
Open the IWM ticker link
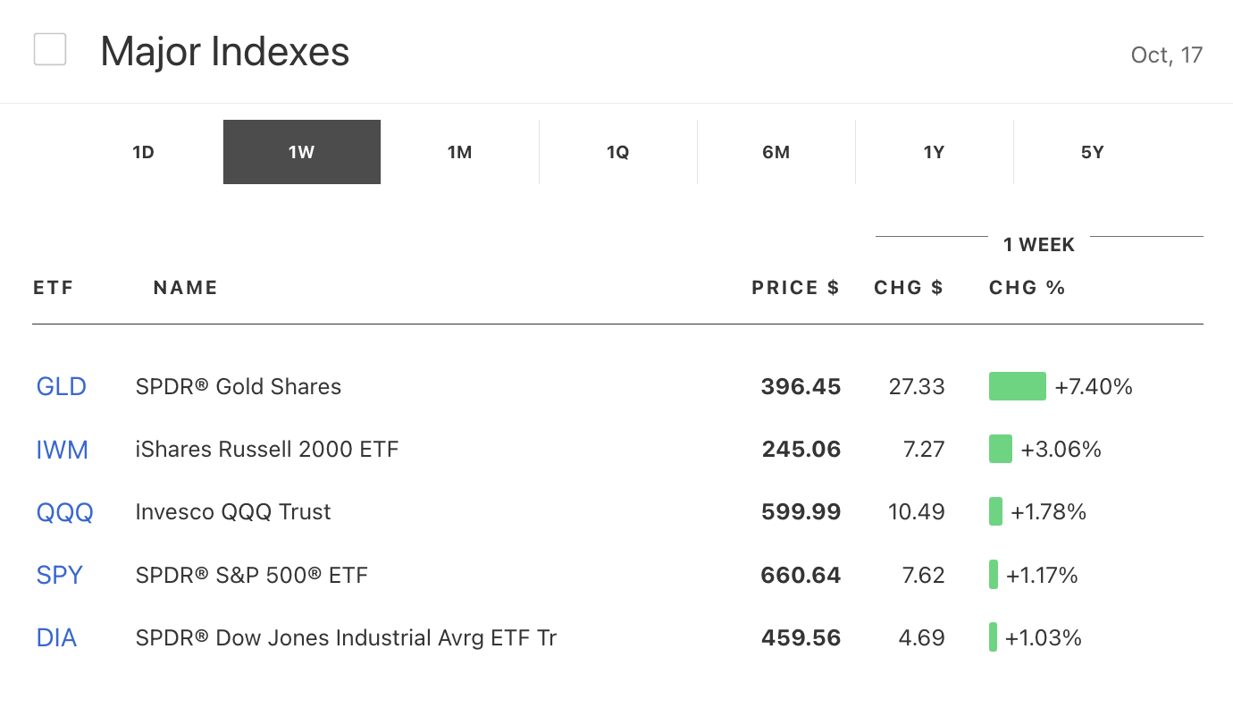point(63,450)
